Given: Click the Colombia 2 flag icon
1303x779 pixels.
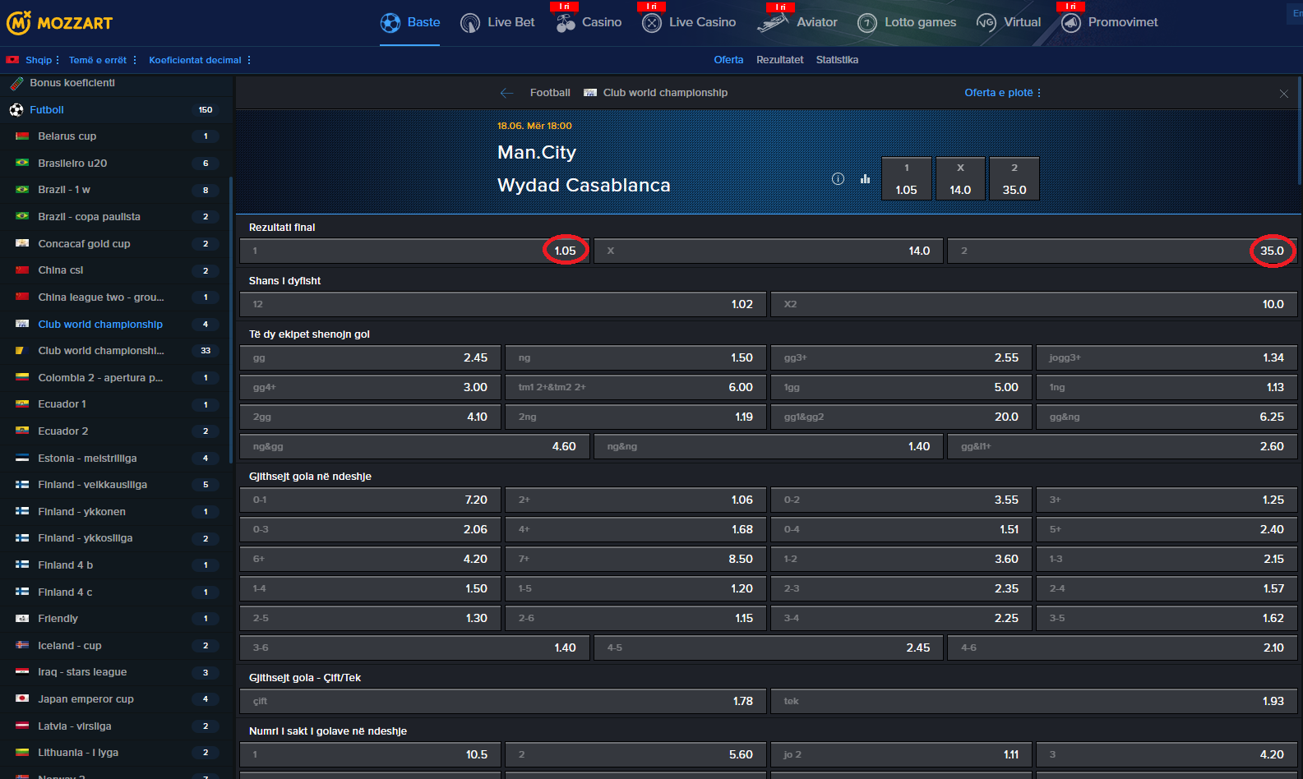Looking at the screenshot, I should (x=22, y=378).
